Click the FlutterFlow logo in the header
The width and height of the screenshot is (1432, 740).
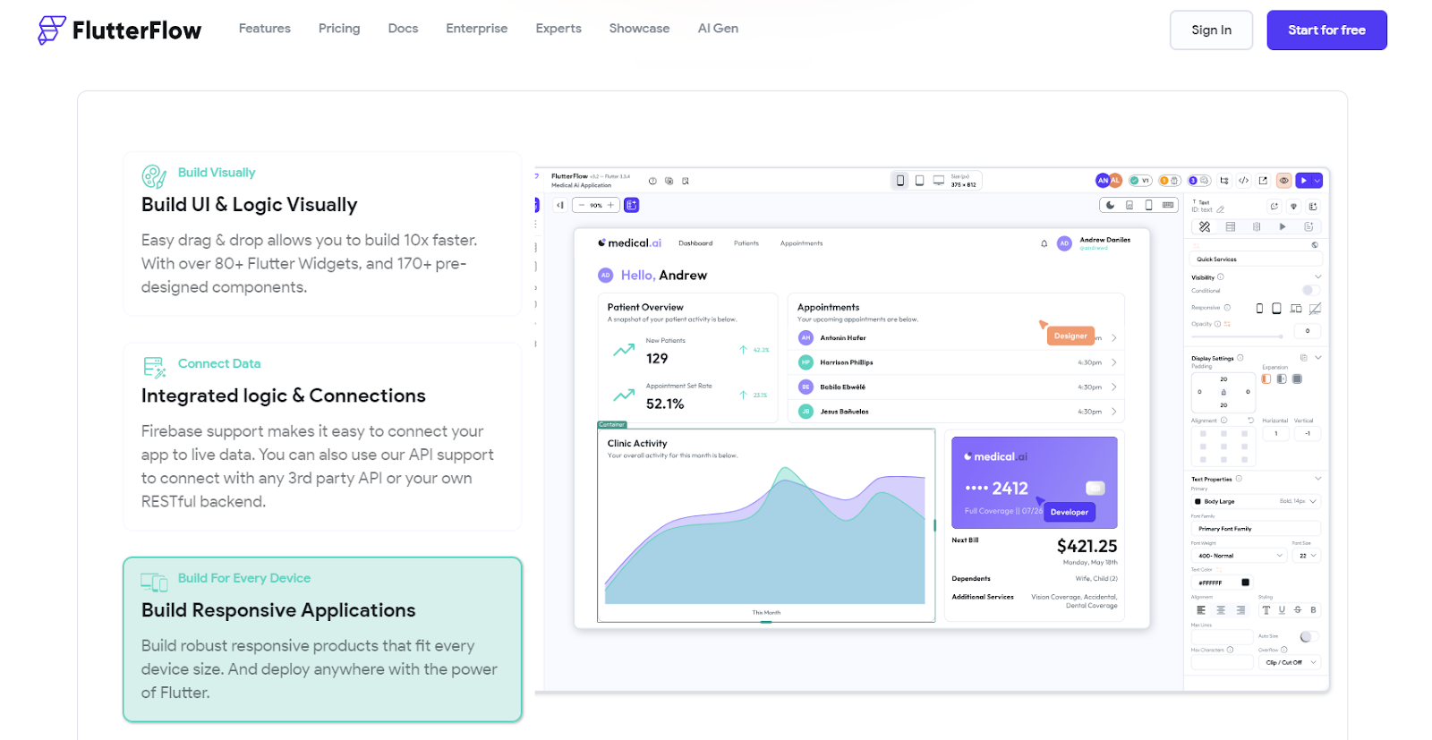[x=120, y=30]
